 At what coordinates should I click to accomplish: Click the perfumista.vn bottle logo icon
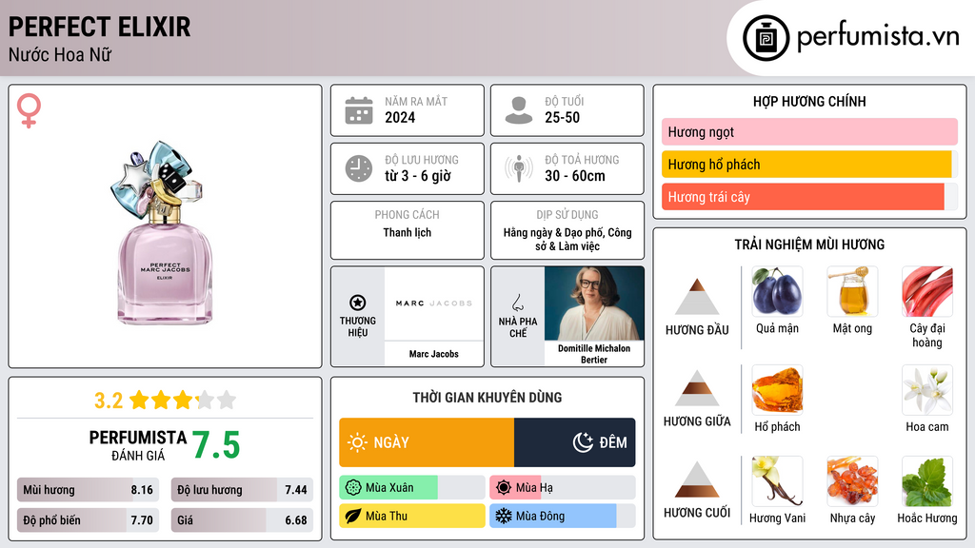click(x=766, y=38)
